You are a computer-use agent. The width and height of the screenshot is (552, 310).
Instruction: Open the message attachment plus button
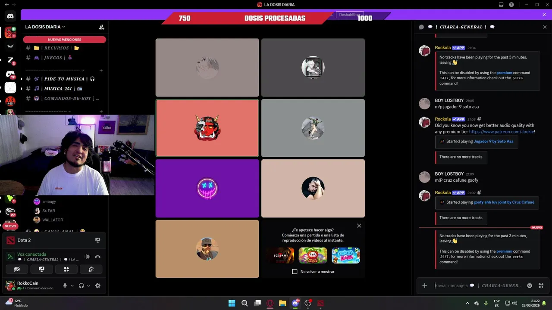pos(424,285)
